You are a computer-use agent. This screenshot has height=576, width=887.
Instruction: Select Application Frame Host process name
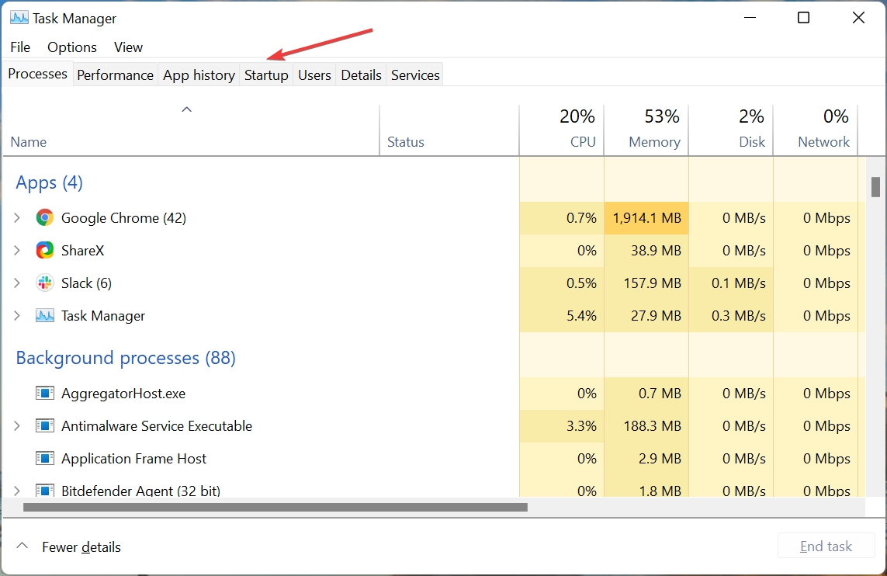tap(133, 458)
